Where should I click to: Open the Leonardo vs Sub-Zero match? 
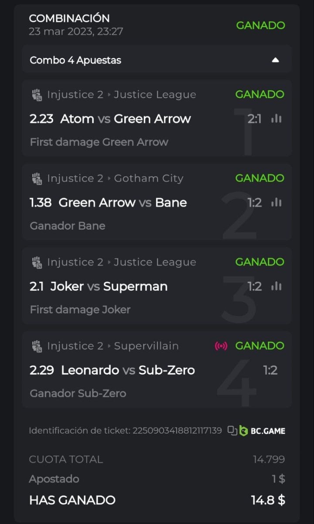[128, 370]
